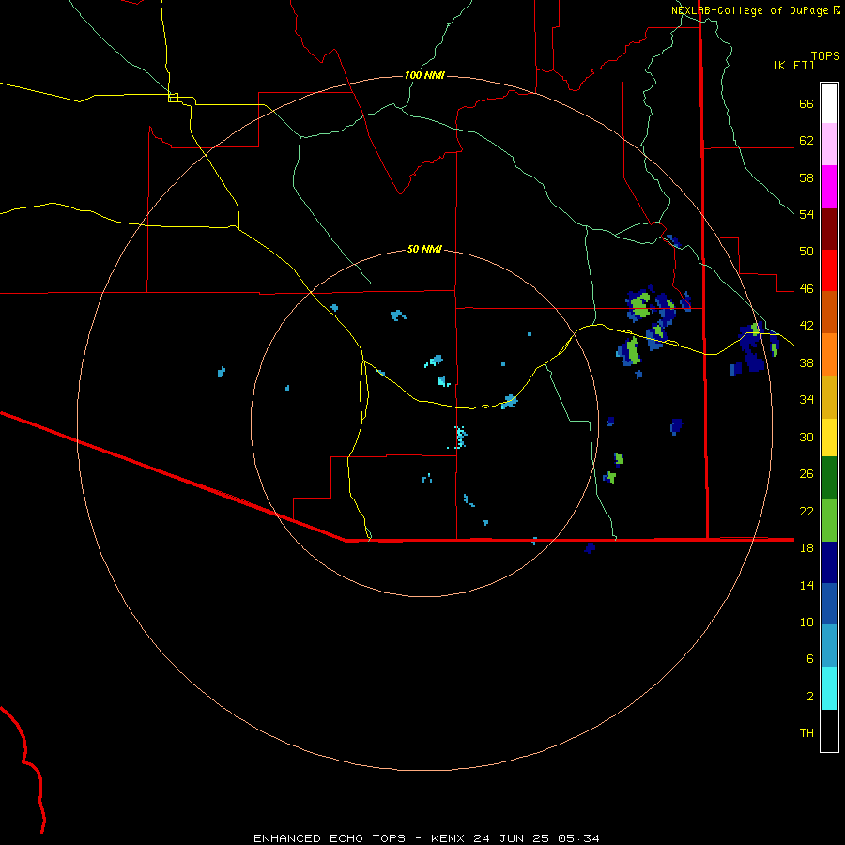Image resolution: width=845 pixels, height=845 pixels.
Task: Click the cyan legend color band
Action: click(829, 688)
